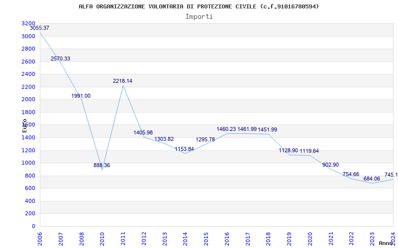398x248 pixels.
Task: Click the 1000 y-axis tick label
Action: pos(28,163)
